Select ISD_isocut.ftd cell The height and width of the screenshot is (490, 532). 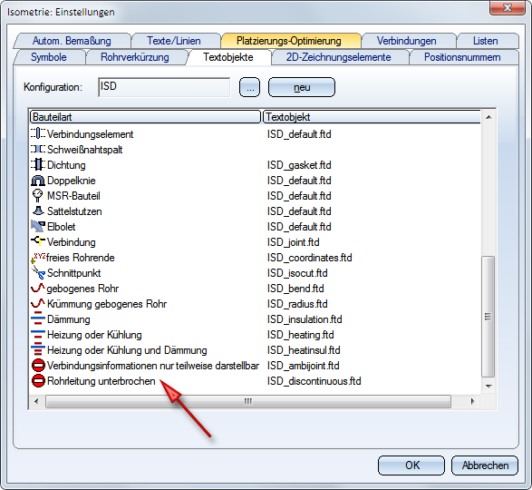click(297, 273)
